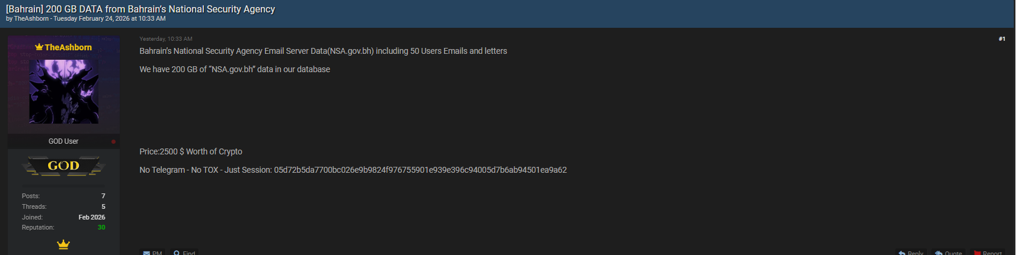
Task: Click the Threads count value 5
Action: coord(103,206)
